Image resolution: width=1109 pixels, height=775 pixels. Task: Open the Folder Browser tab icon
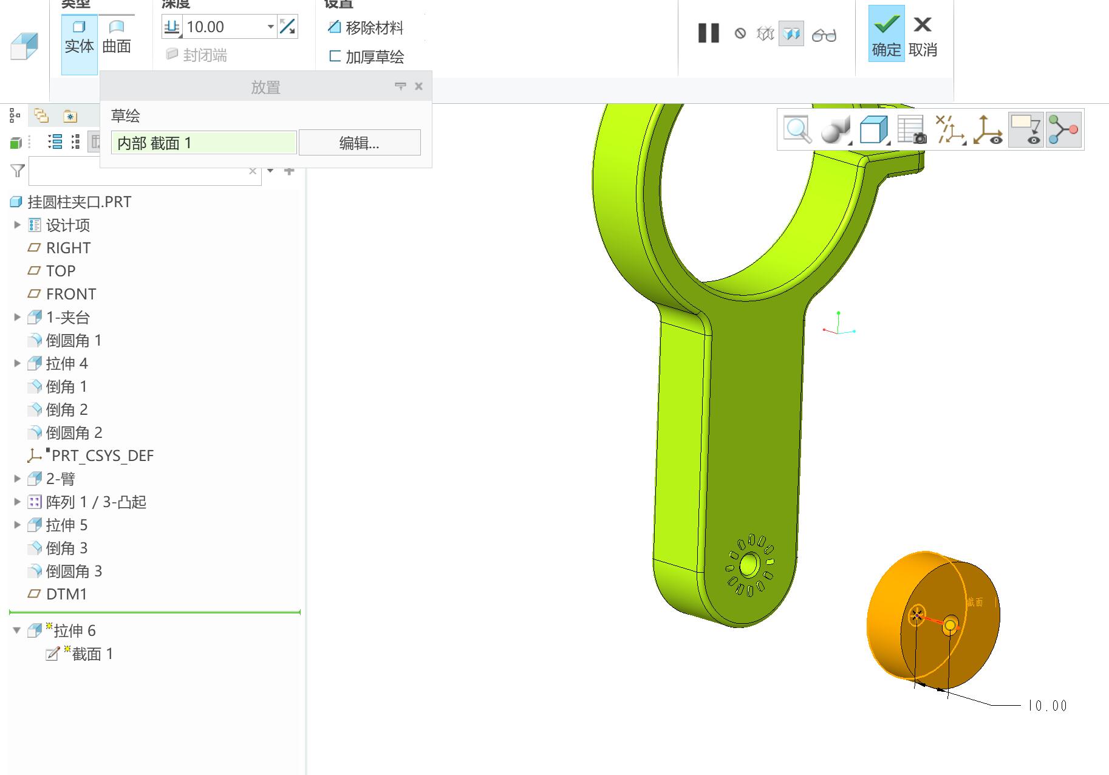tap(41, 115)
